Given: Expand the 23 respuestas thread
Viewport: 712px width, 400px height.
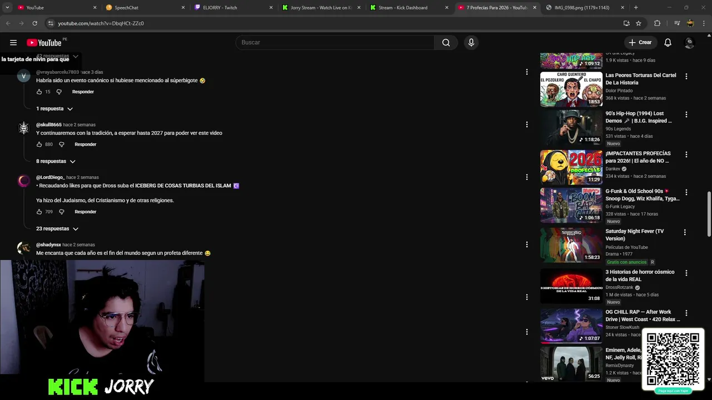Looking at the screenshot, I should [57, 229].
